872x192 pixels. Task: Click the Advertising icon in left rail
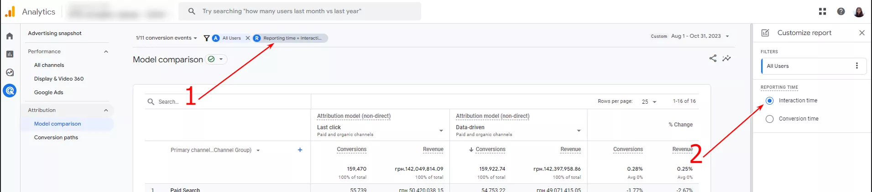pyautogui.click(x=10, y=91)
